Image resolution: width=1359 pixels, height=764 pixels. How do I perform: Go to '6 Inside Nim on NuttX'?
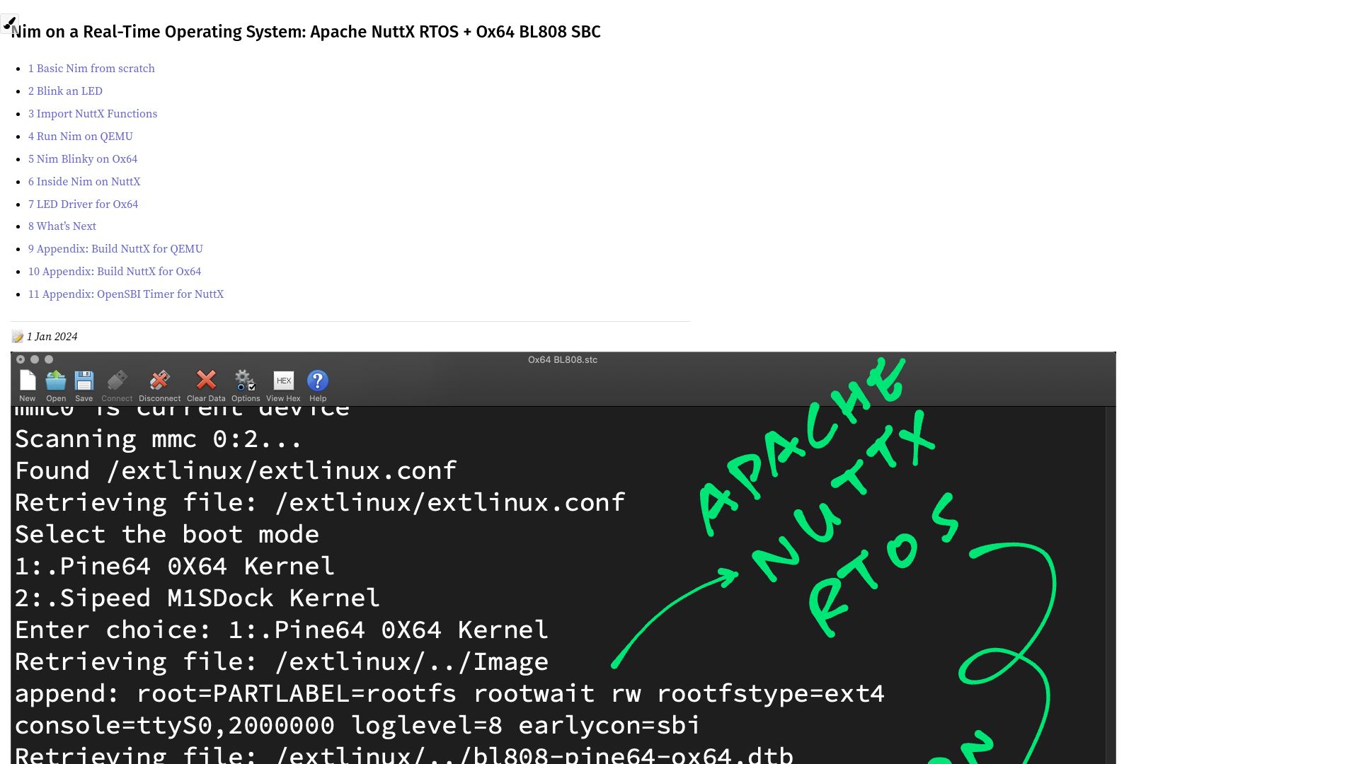click(84, 182)
